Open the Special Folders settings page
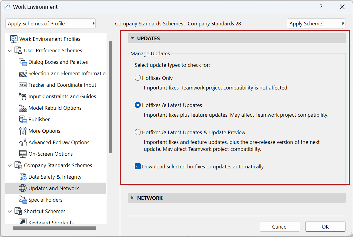Image resolution: width=353 pixels, height=237 pixels. coord(45,200)
